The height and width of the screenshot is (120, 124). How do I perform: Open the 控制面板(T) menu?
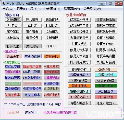[x=52, y=9]
